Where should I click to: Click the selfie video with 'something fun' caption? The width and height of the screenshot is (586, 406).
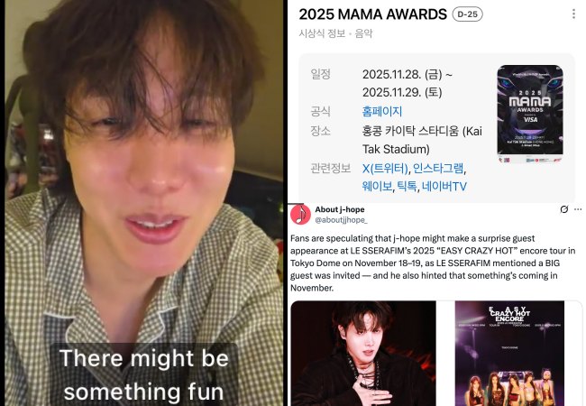point(144,203)
